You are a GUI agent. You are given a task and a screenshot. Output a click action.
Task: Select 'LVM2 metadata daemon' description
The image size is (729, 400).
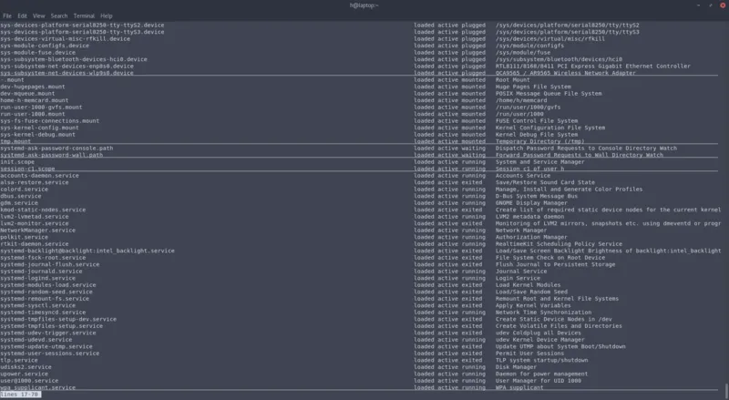(x=530, y=217)
